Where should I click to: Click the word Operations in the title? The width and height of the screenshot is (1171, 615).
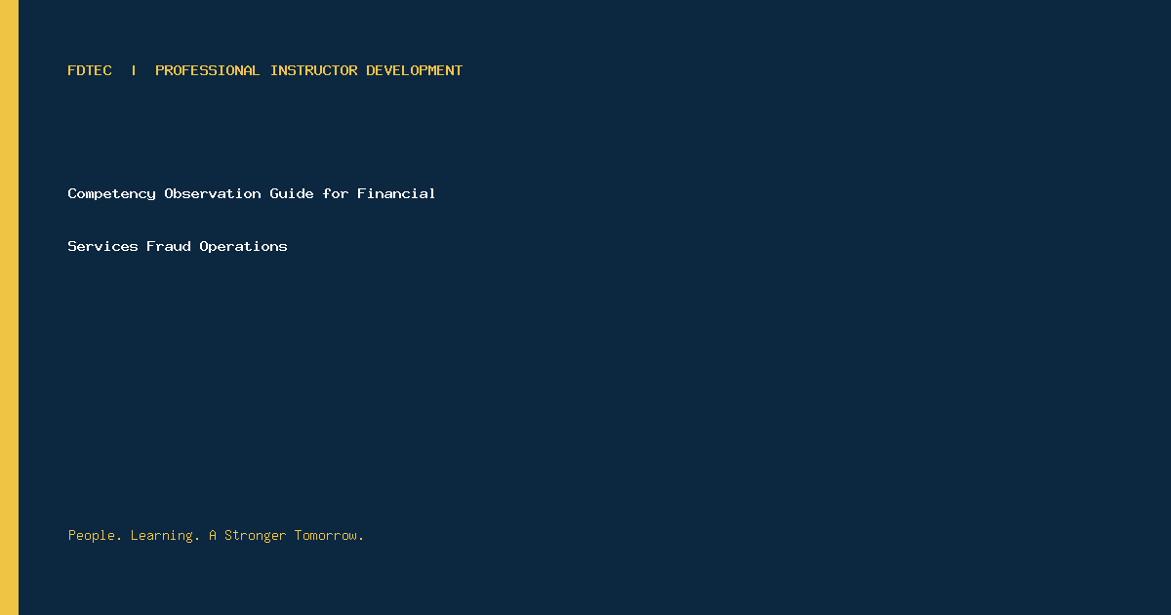(243, 246)
